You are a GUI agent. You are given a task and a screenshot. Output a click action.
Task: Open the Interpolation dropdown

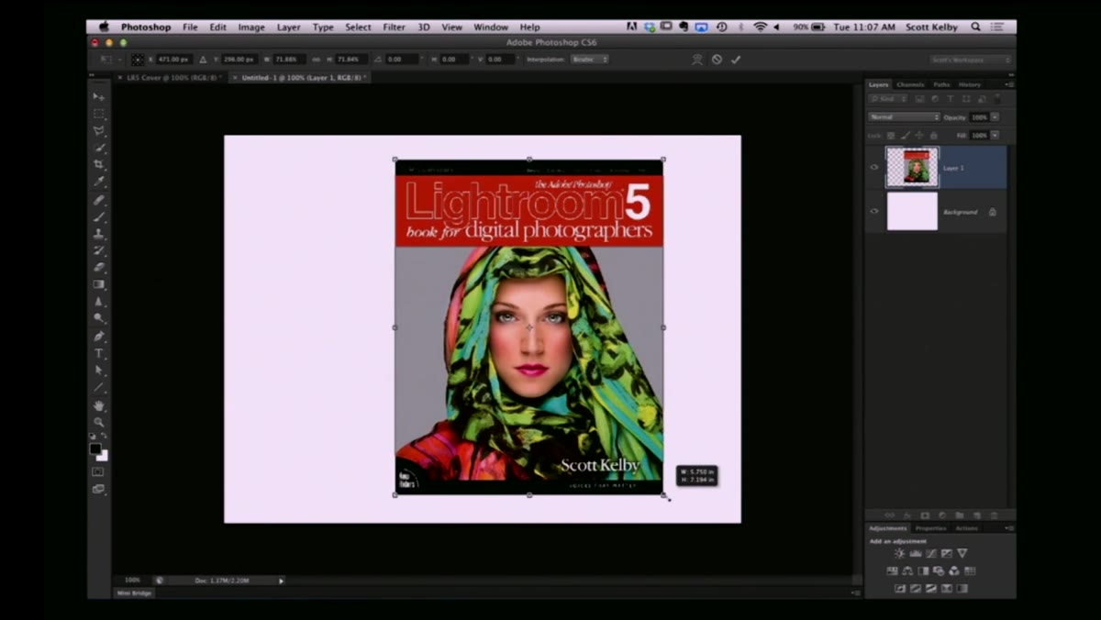[x=589, y=59]
